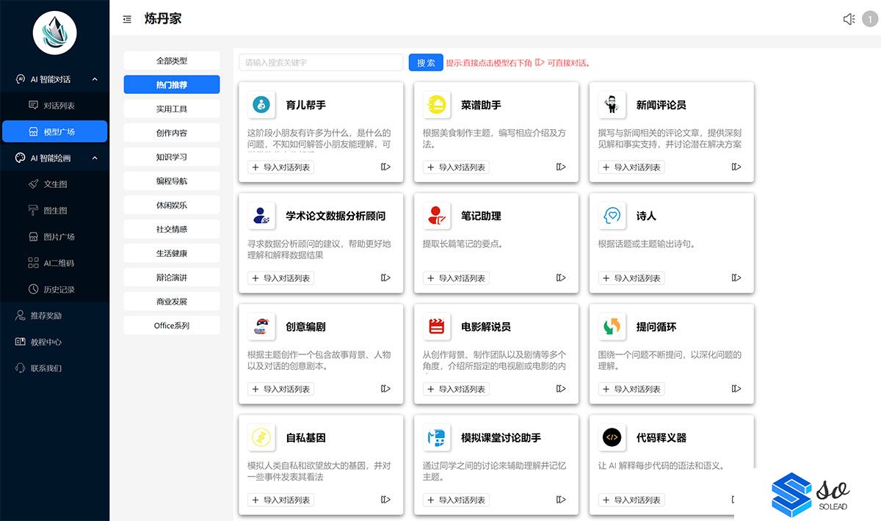
Task: Start direct chat on 提问循环 card
Action: (736, 389)
